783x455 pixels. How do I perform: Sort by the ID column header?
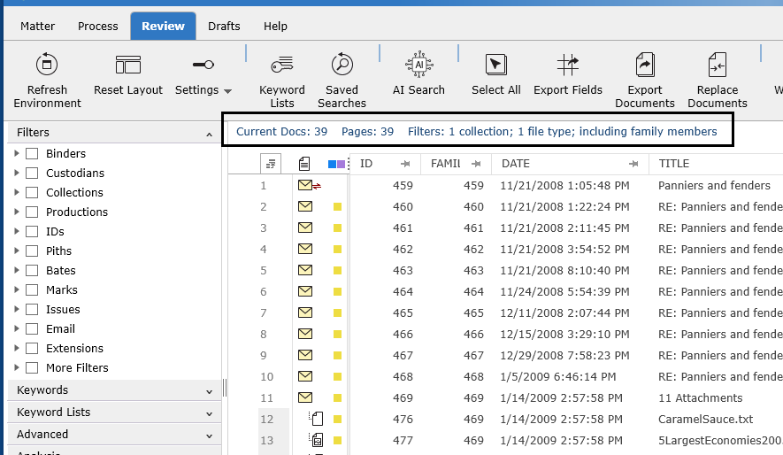(366, 163)
